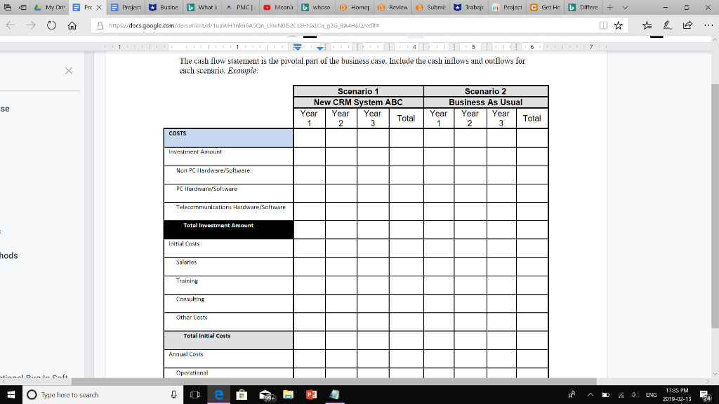
Task: Click the address bar URL
Action: click(244, 26)
